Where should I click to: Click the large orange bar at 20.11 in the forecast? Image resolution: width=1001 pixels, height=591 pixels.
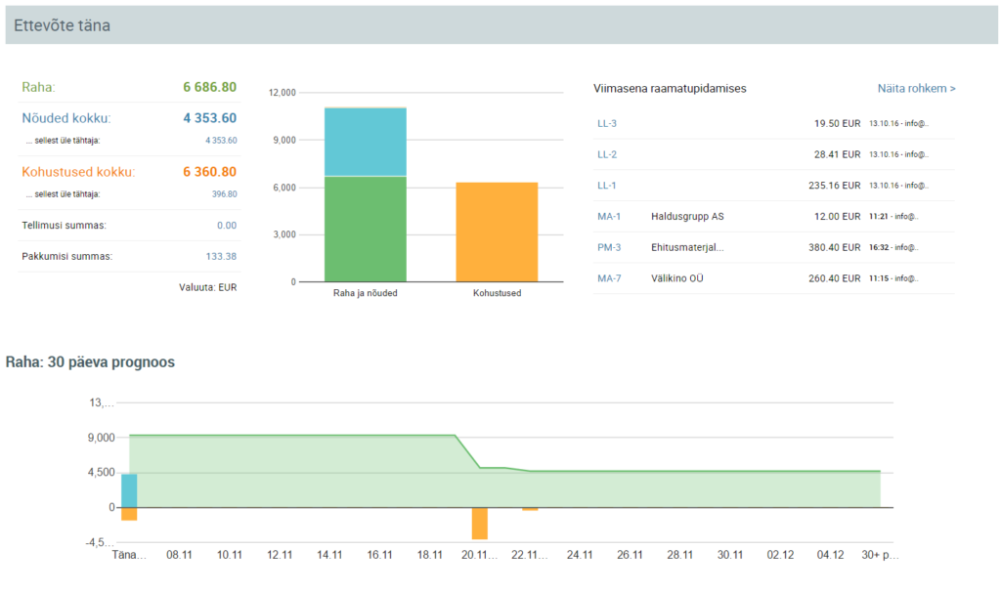pyautogui.click(x=479, y=524)
